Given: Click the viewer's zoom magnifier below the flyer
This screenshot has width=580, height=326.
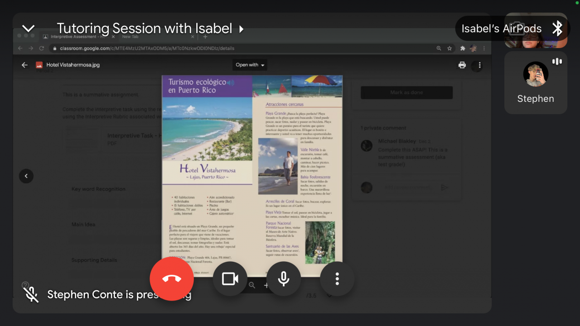Looking at the screenshot, I should [252, 285].
